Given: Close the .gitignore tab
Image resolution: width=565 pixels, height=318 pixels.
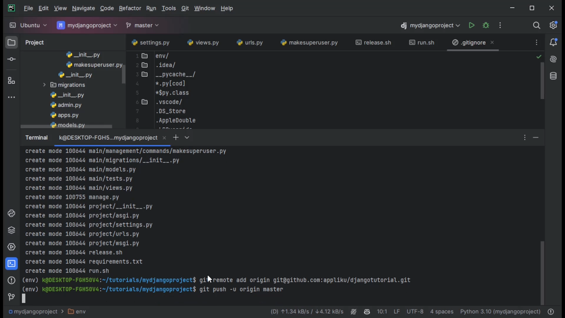Looking at the screenshot, I should tap(492, 42).
